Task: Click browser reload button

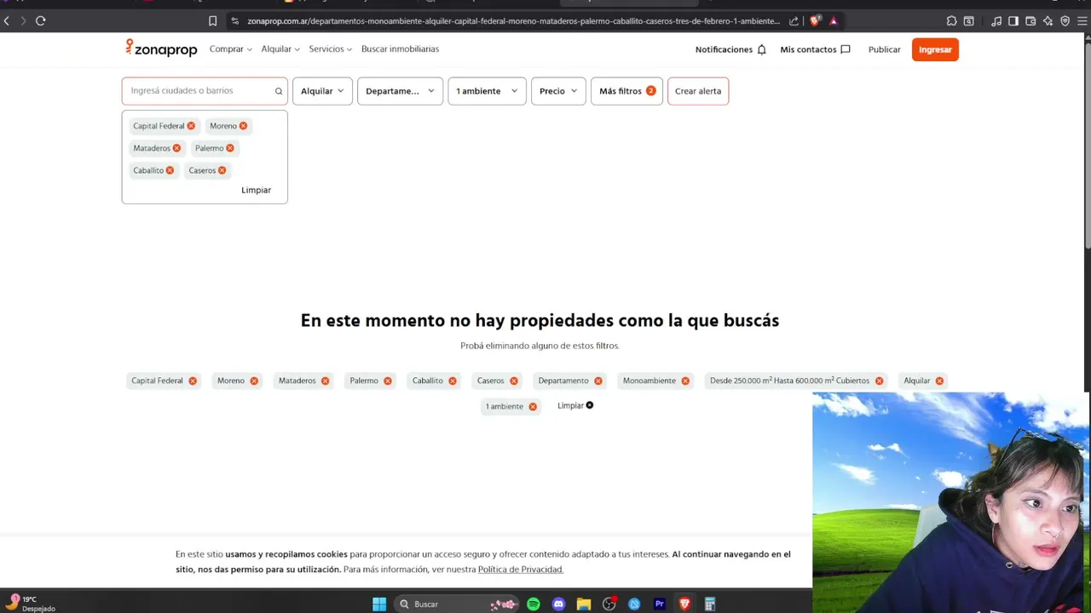Action: [40, 20]
